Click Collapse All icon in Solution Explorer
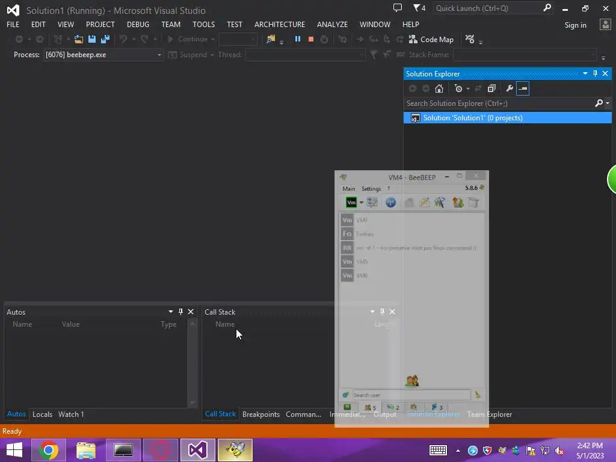The image size is (616, 462). 491,88
